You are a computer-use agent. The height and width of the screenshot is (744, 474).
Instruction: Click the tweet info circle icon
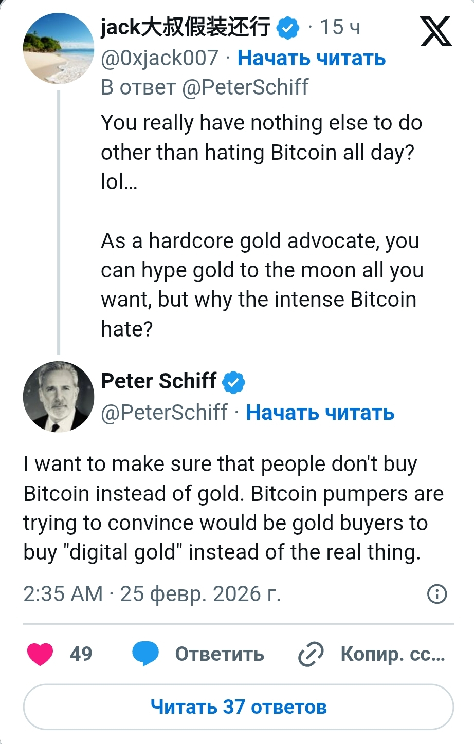[x=437, y=594]
